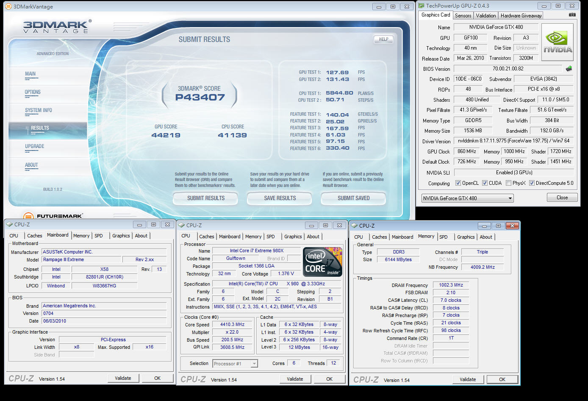Click Validate in the middle CPU-Z window

click(295, 379)
